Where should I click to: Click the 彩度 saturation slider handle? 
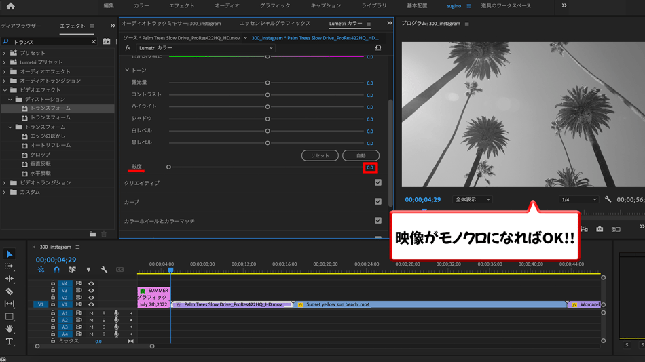pyautogui.click(x=169, y=167)
